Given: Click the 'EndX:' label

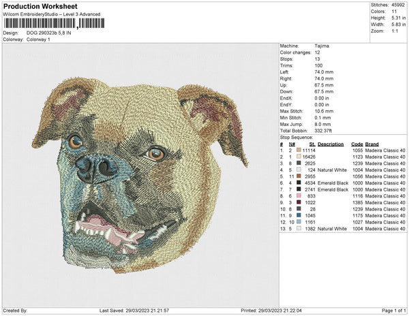Looking at the screenshot, I should coord(286,98).
